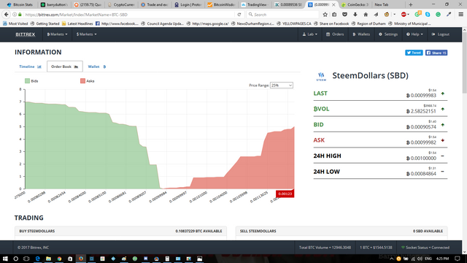Viewport: 467px width, 263px height.
Task: Open Google Chrome from the taskbar
Action: 59,259
